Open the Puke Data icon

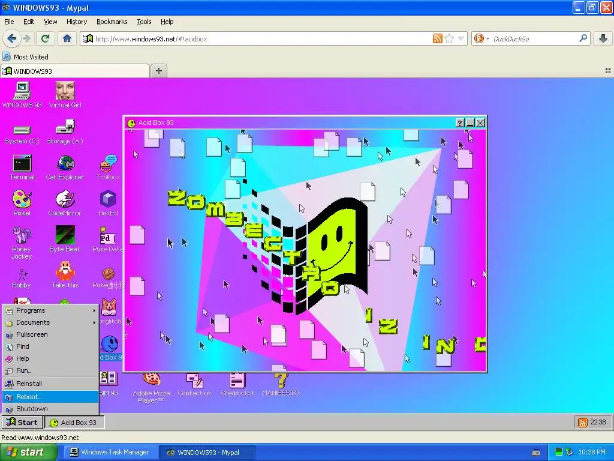pyautogui.click(x=108, y=239)
